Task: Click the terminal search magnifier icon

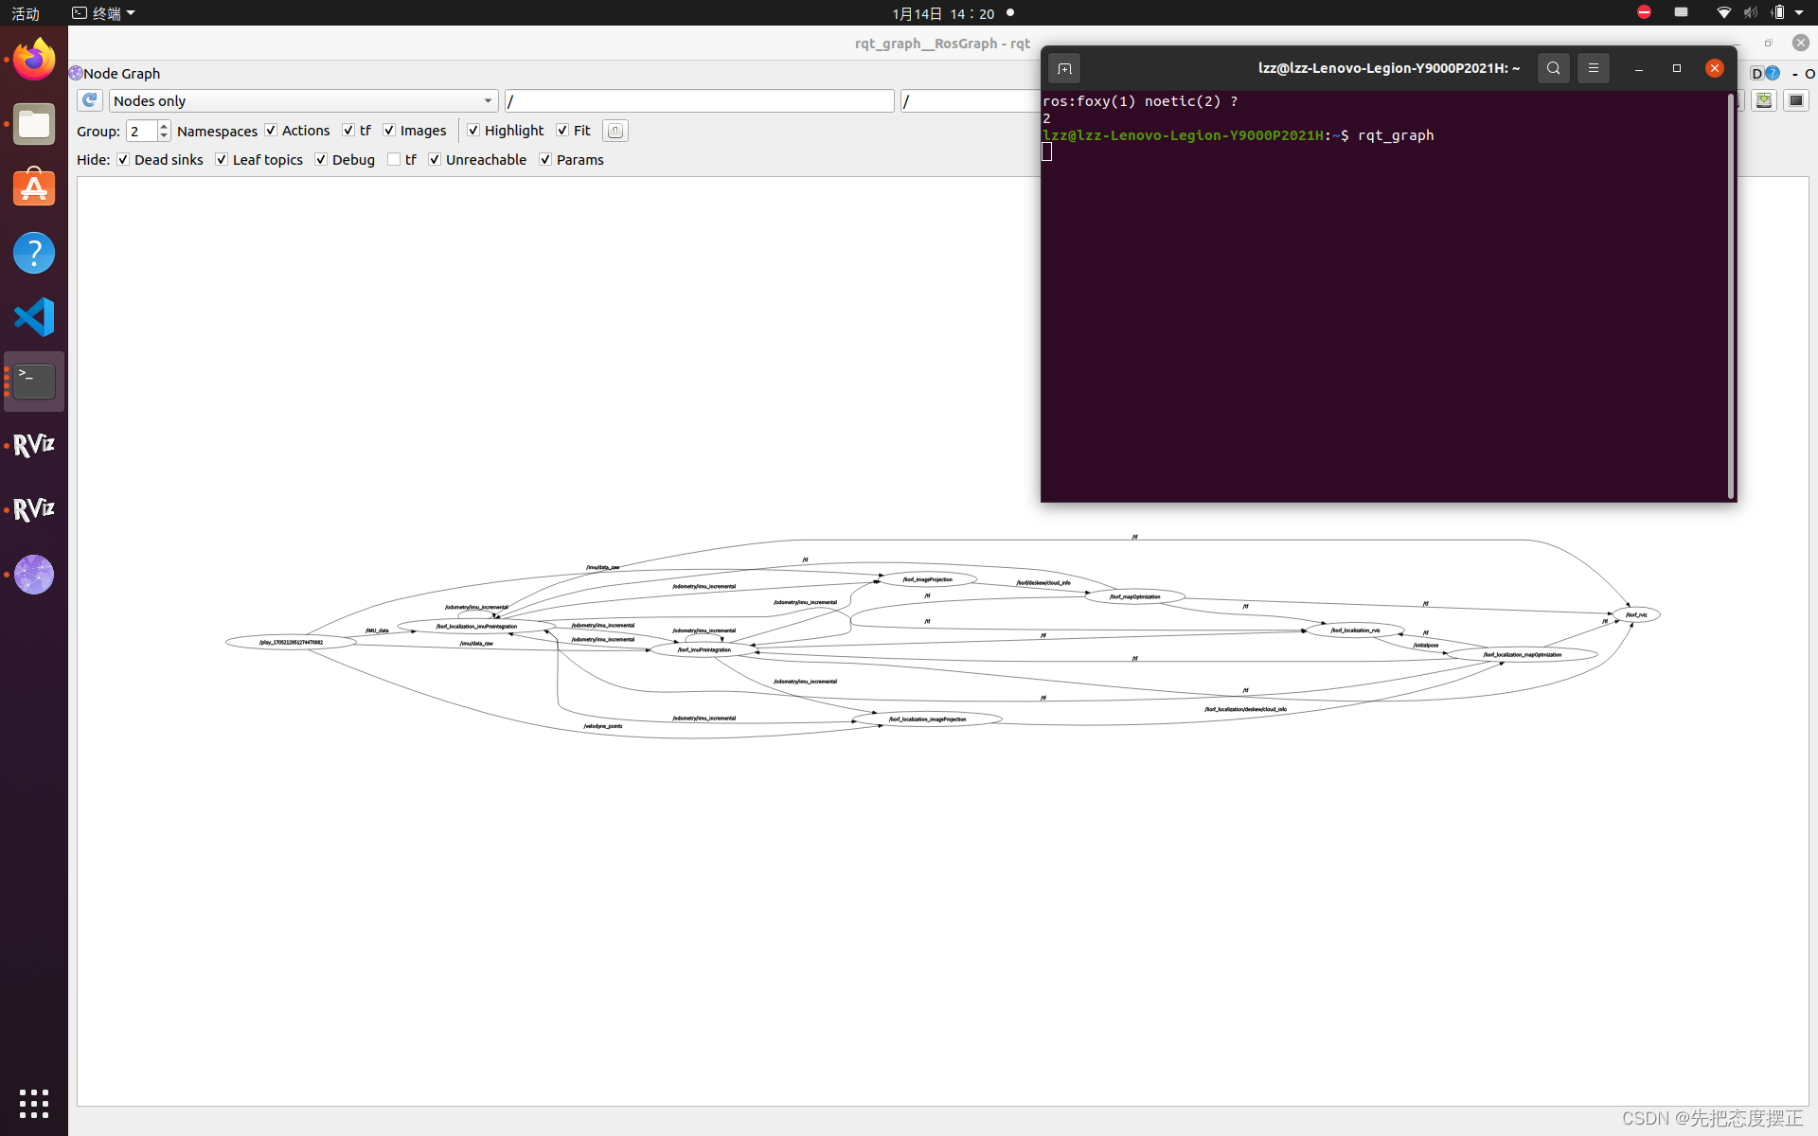Action: click(x=1553, y=68)
